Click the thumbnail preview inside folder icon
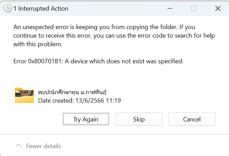Screen dimensions: 229x156 pos(24,93)
